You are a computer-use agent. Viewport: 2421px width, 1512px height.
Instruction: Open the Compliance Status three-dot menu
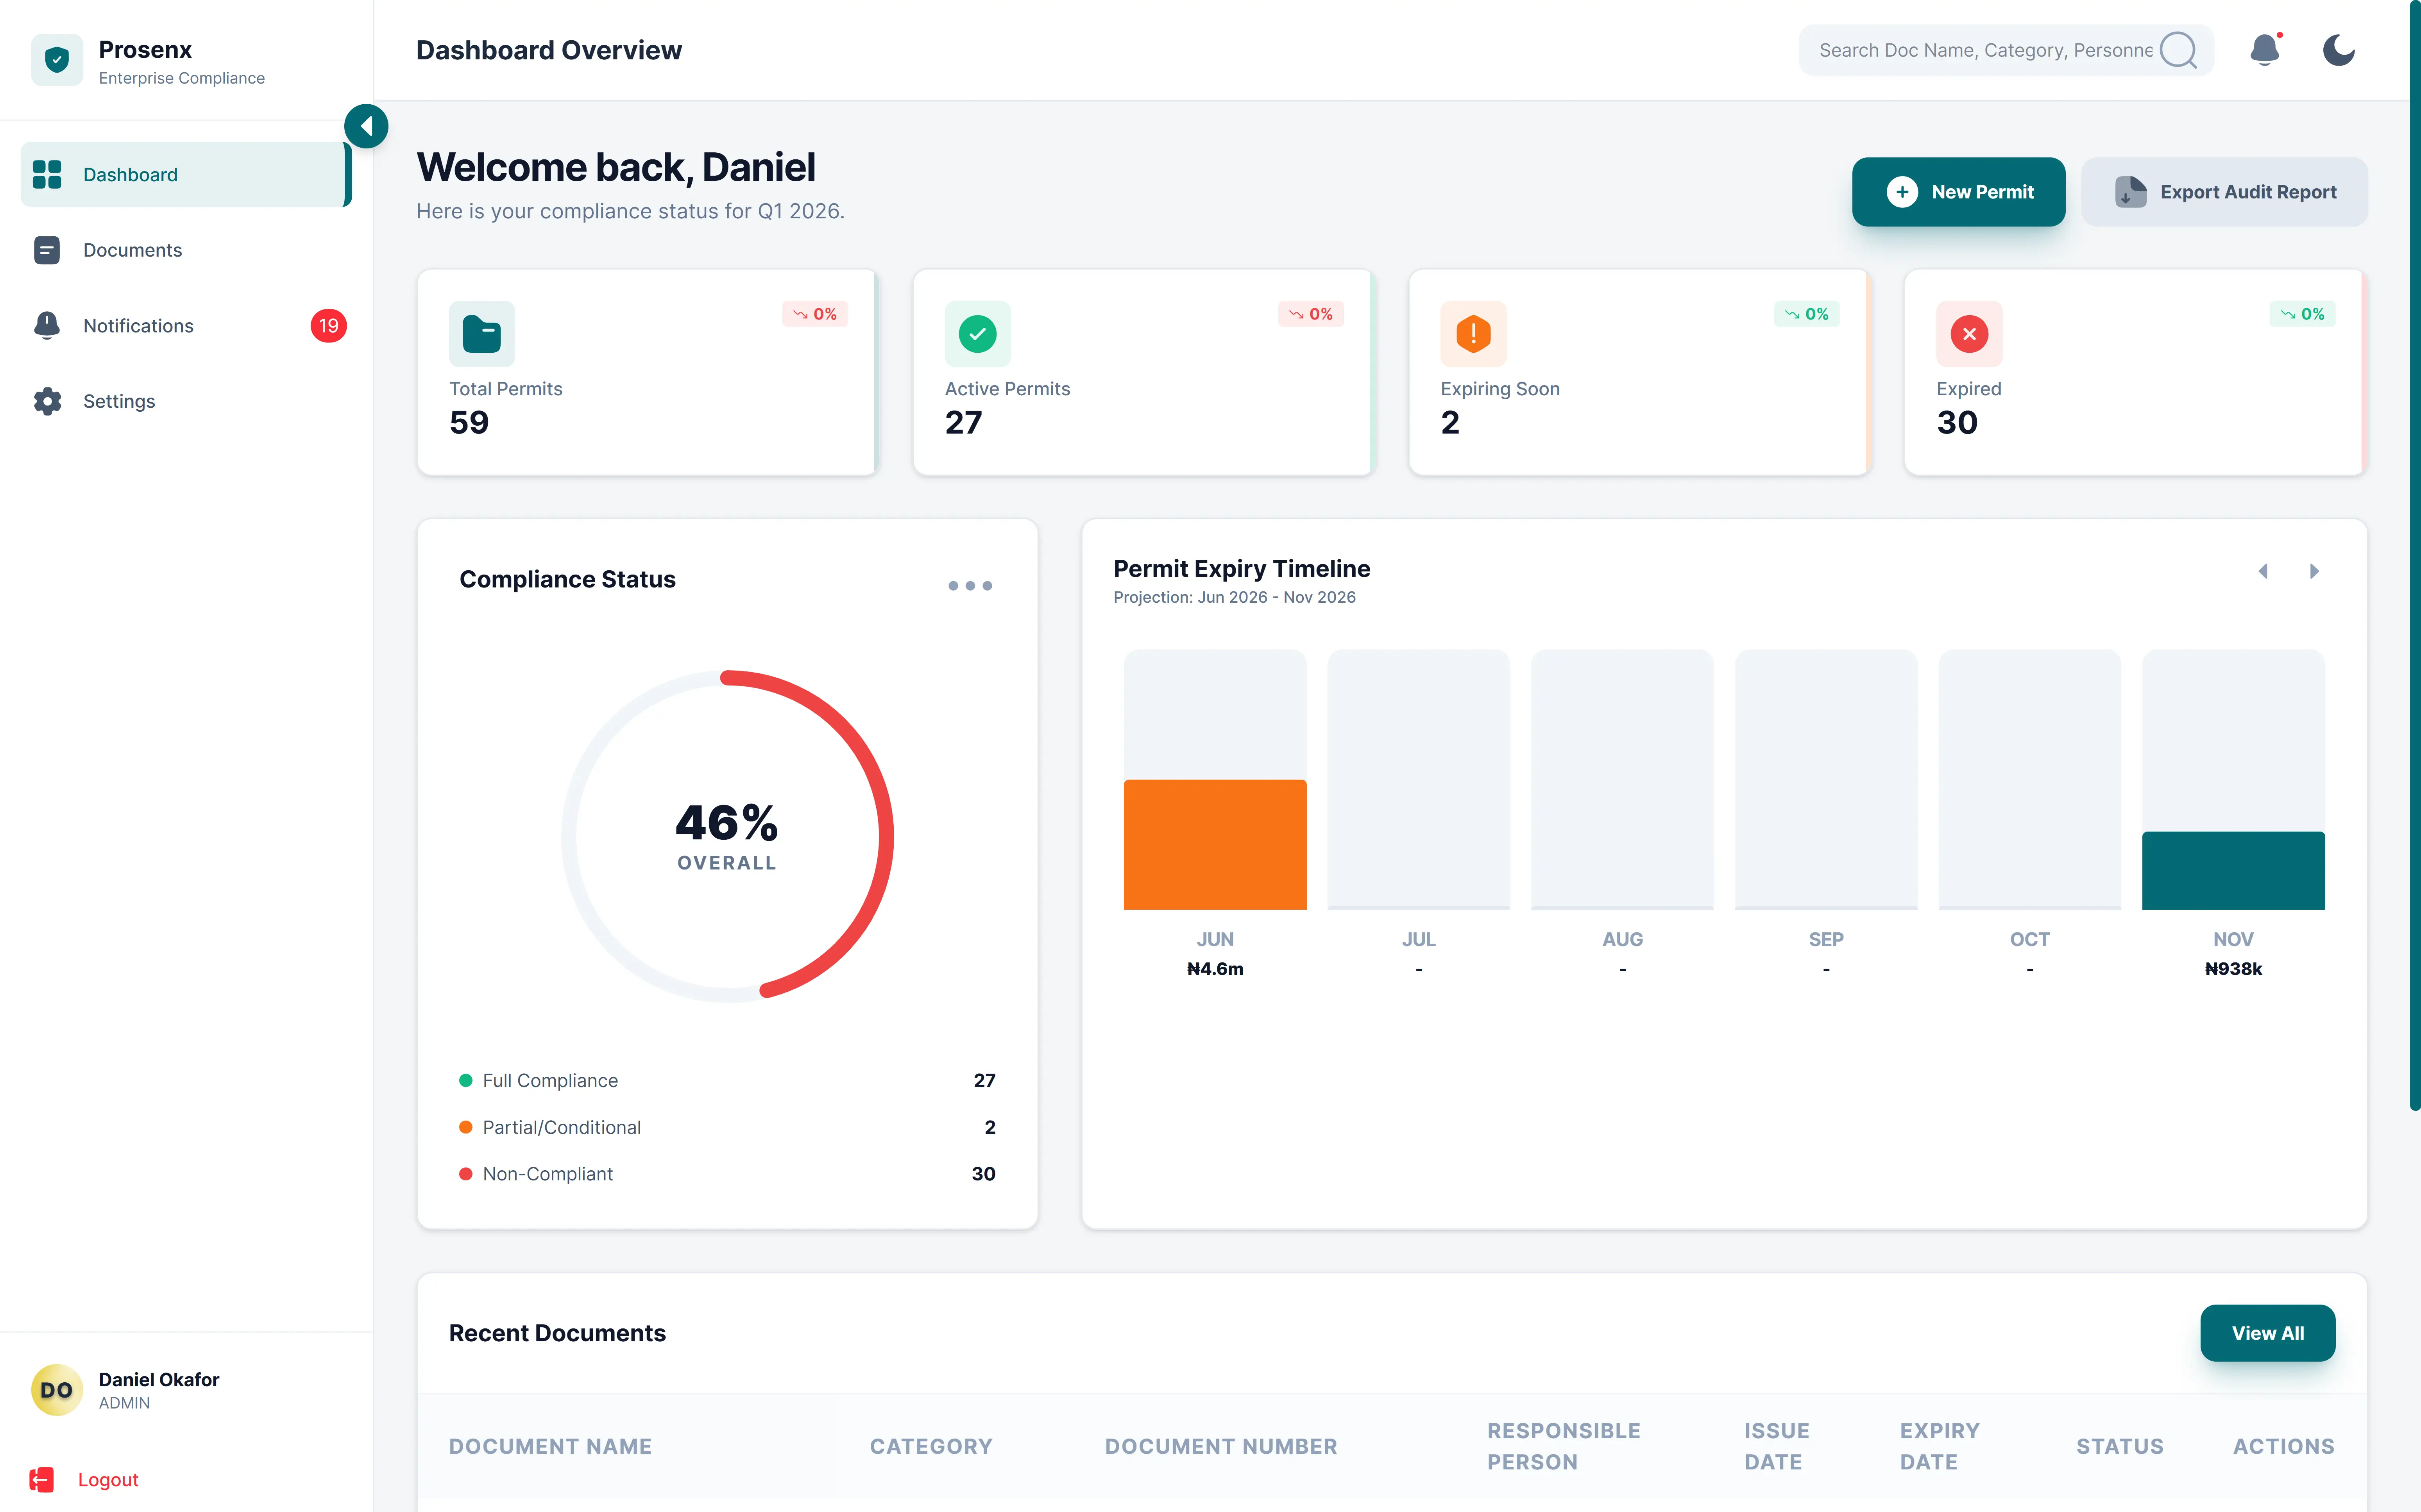[970, 585]
